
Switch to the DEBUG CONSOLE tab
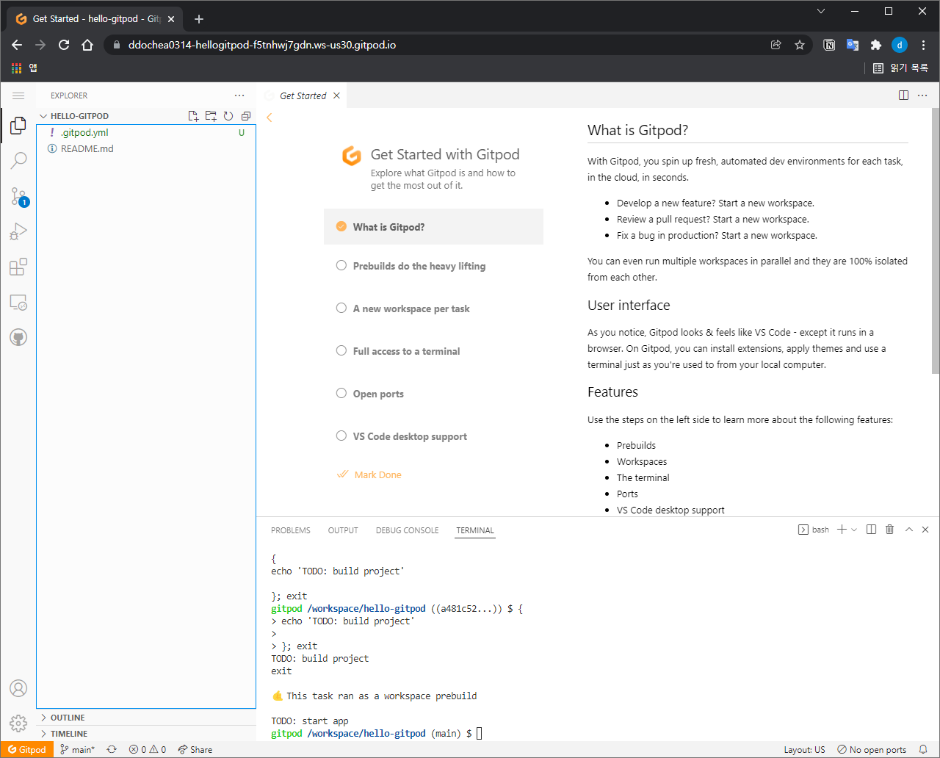point(408,530)
